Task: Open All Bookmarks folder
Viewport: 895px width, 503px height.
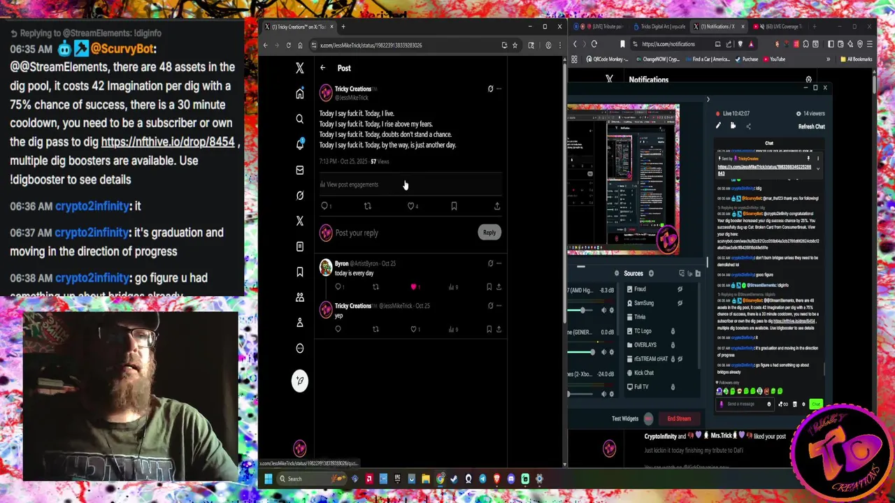Action: coord(857,59)
